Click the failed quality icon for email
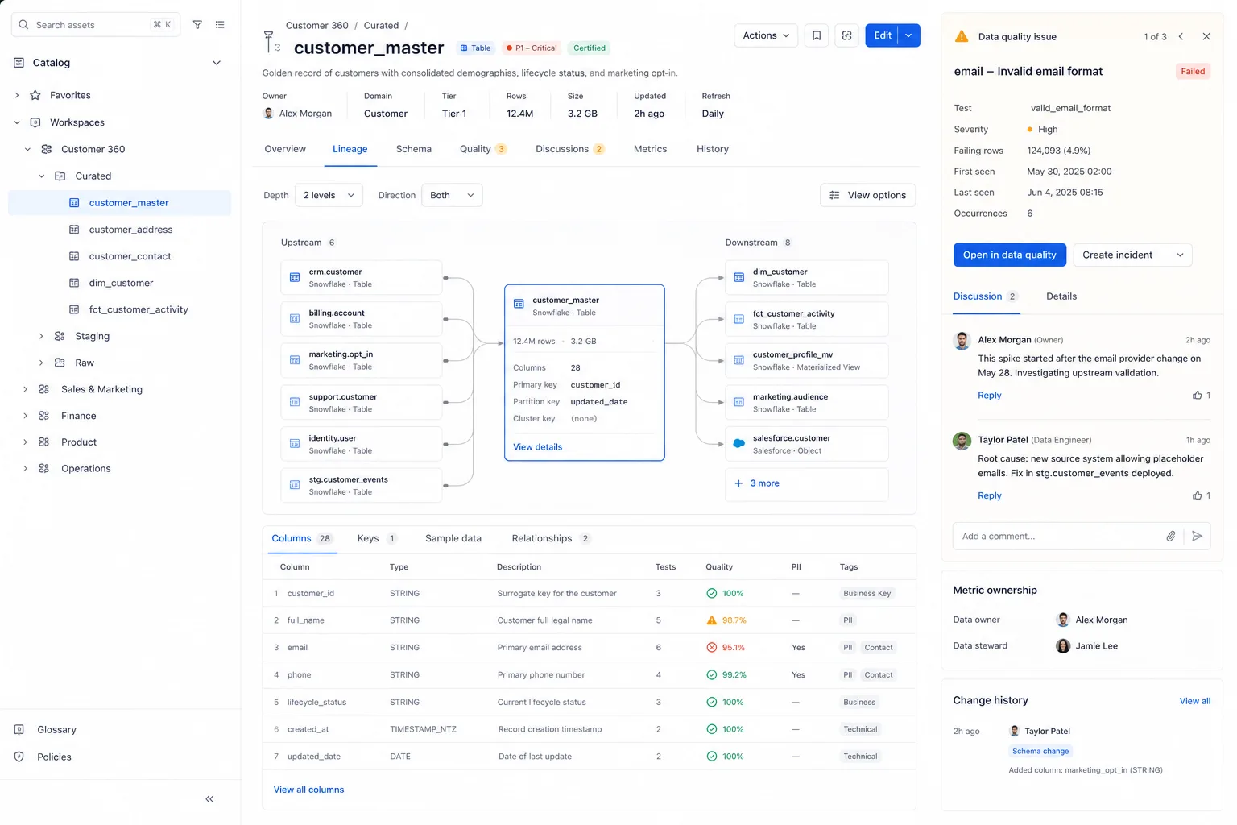This screenshot has height=825, width=1237. tap(712, 648)
